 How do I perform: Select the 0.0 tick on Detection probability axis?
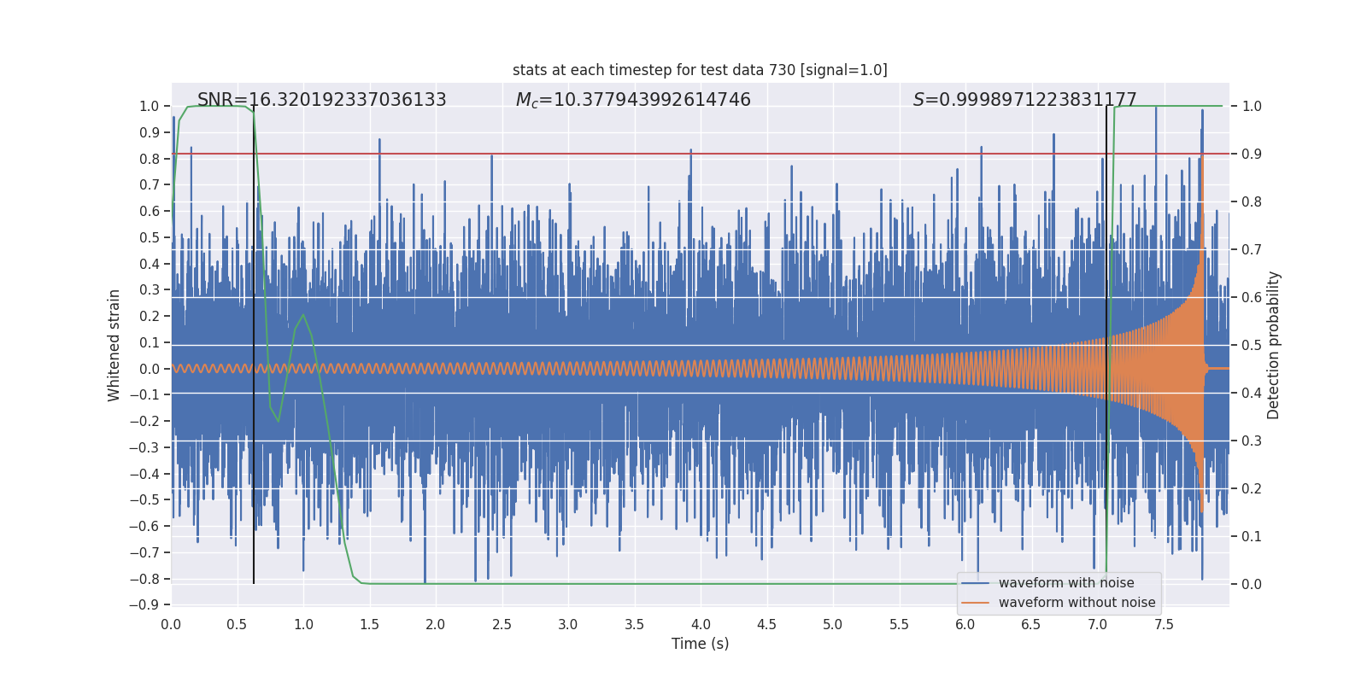click(1252, 585)
